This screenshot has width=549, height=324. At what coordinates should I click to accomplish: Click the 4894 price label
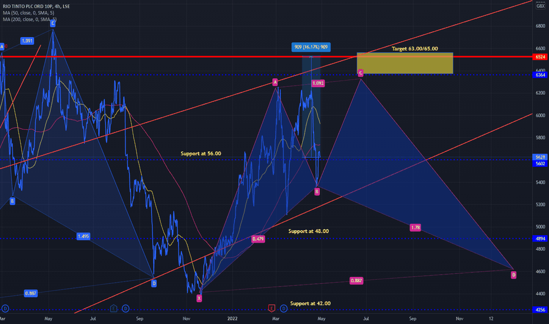click(540, 239)
